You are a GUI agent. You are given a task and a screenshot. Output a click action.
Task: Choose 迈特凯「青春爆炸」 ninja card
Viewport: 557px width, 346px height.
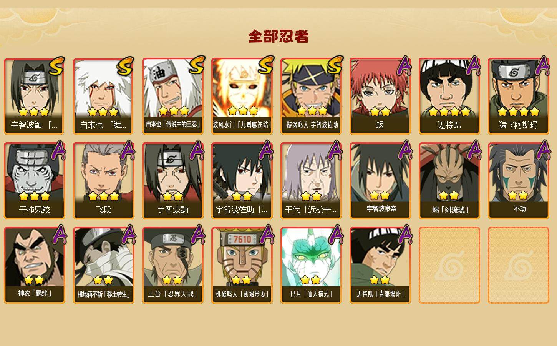coord(380,265)
